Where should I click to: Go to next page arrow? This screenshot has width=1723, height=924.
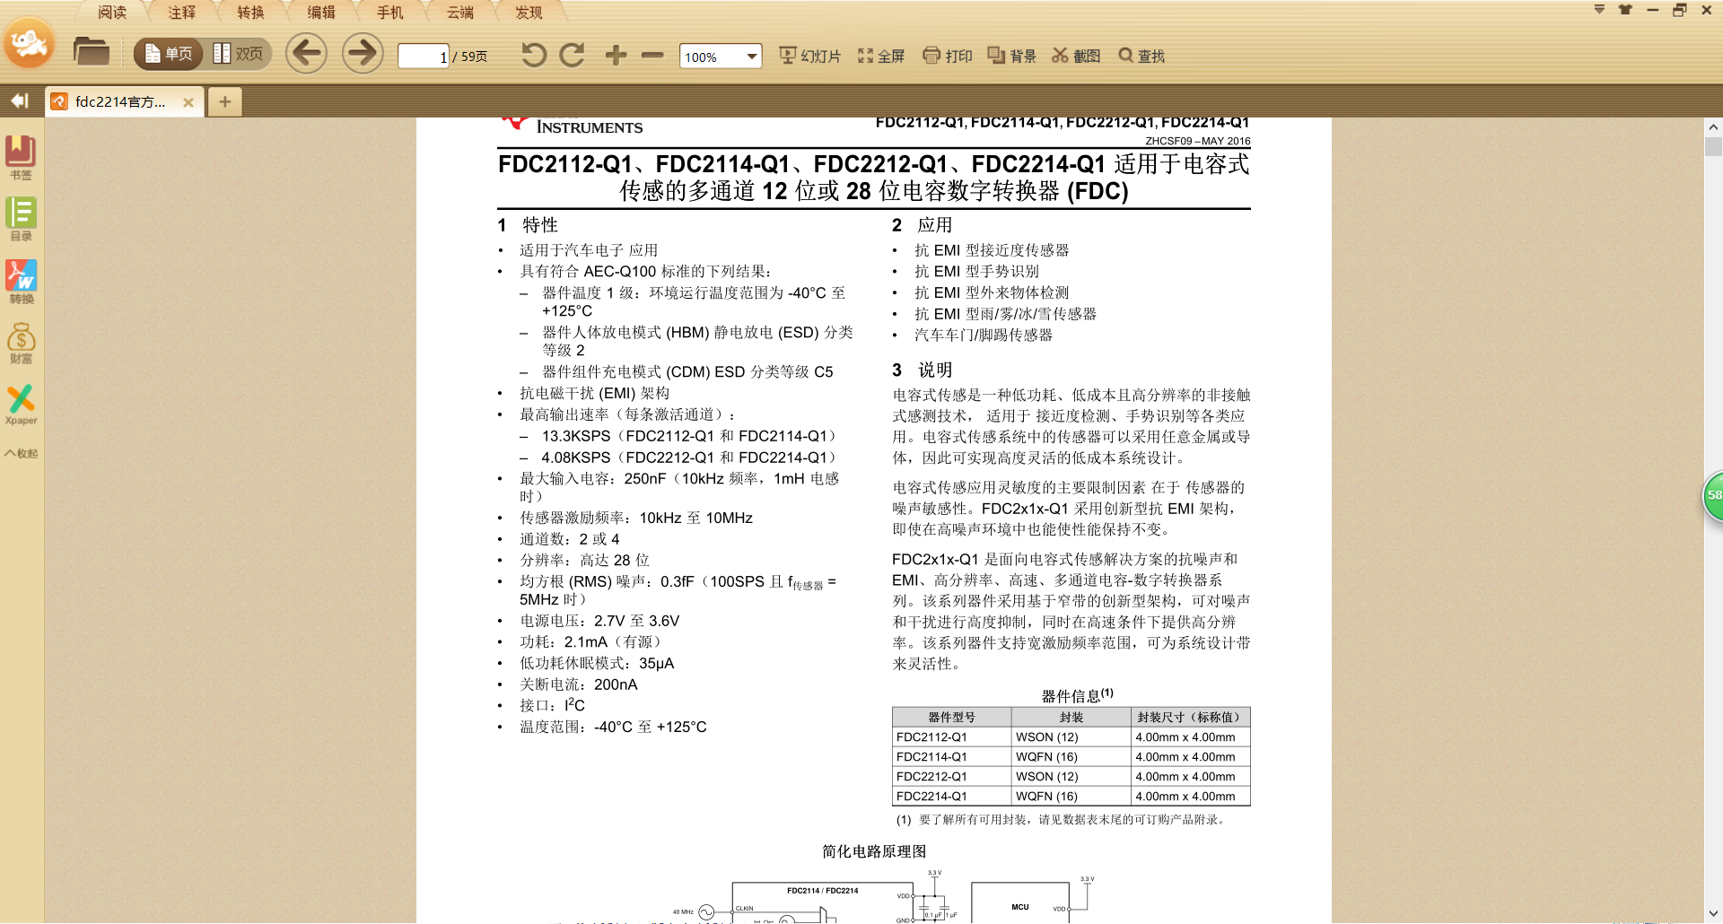[363, 54]
